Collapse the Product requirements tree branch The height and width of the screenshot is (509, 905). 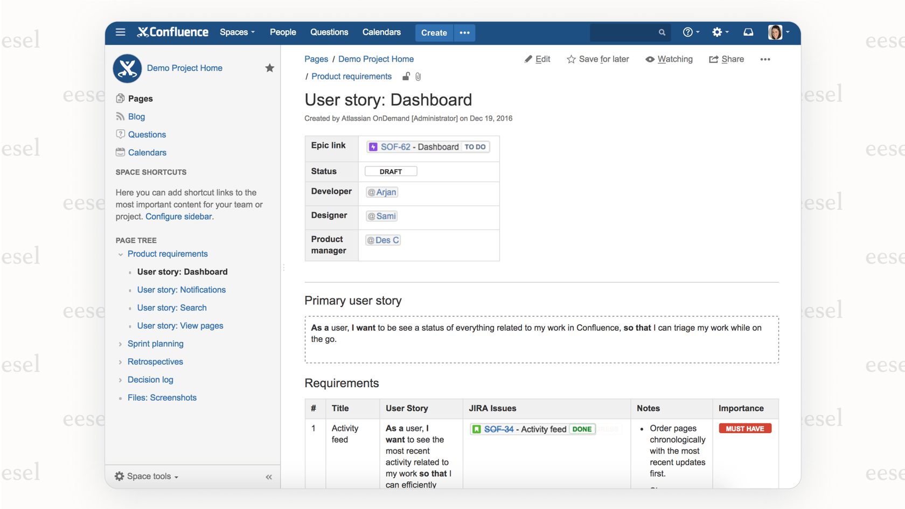coord(120,254)
